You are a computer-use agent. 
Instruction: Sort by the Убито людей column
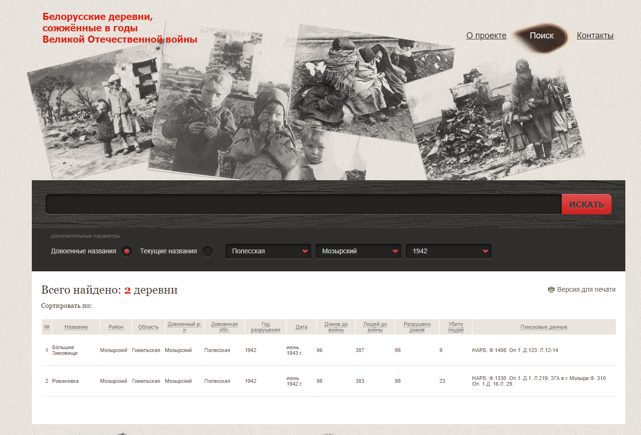[455, 327]
